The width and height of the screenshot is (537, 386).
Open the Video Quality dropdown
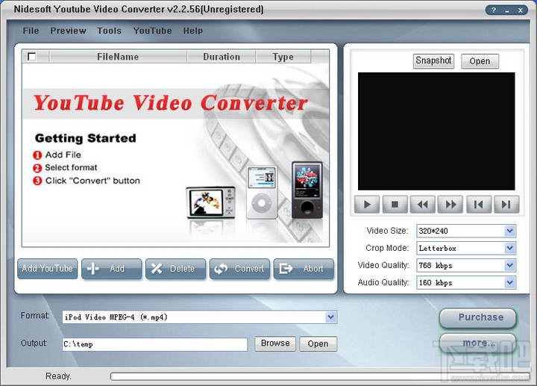point(510,265)
